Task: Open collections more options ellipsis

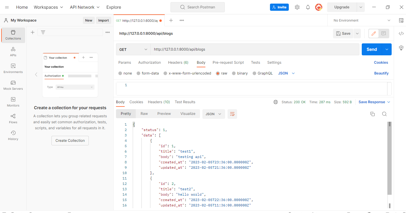Action: click(108, 32)
